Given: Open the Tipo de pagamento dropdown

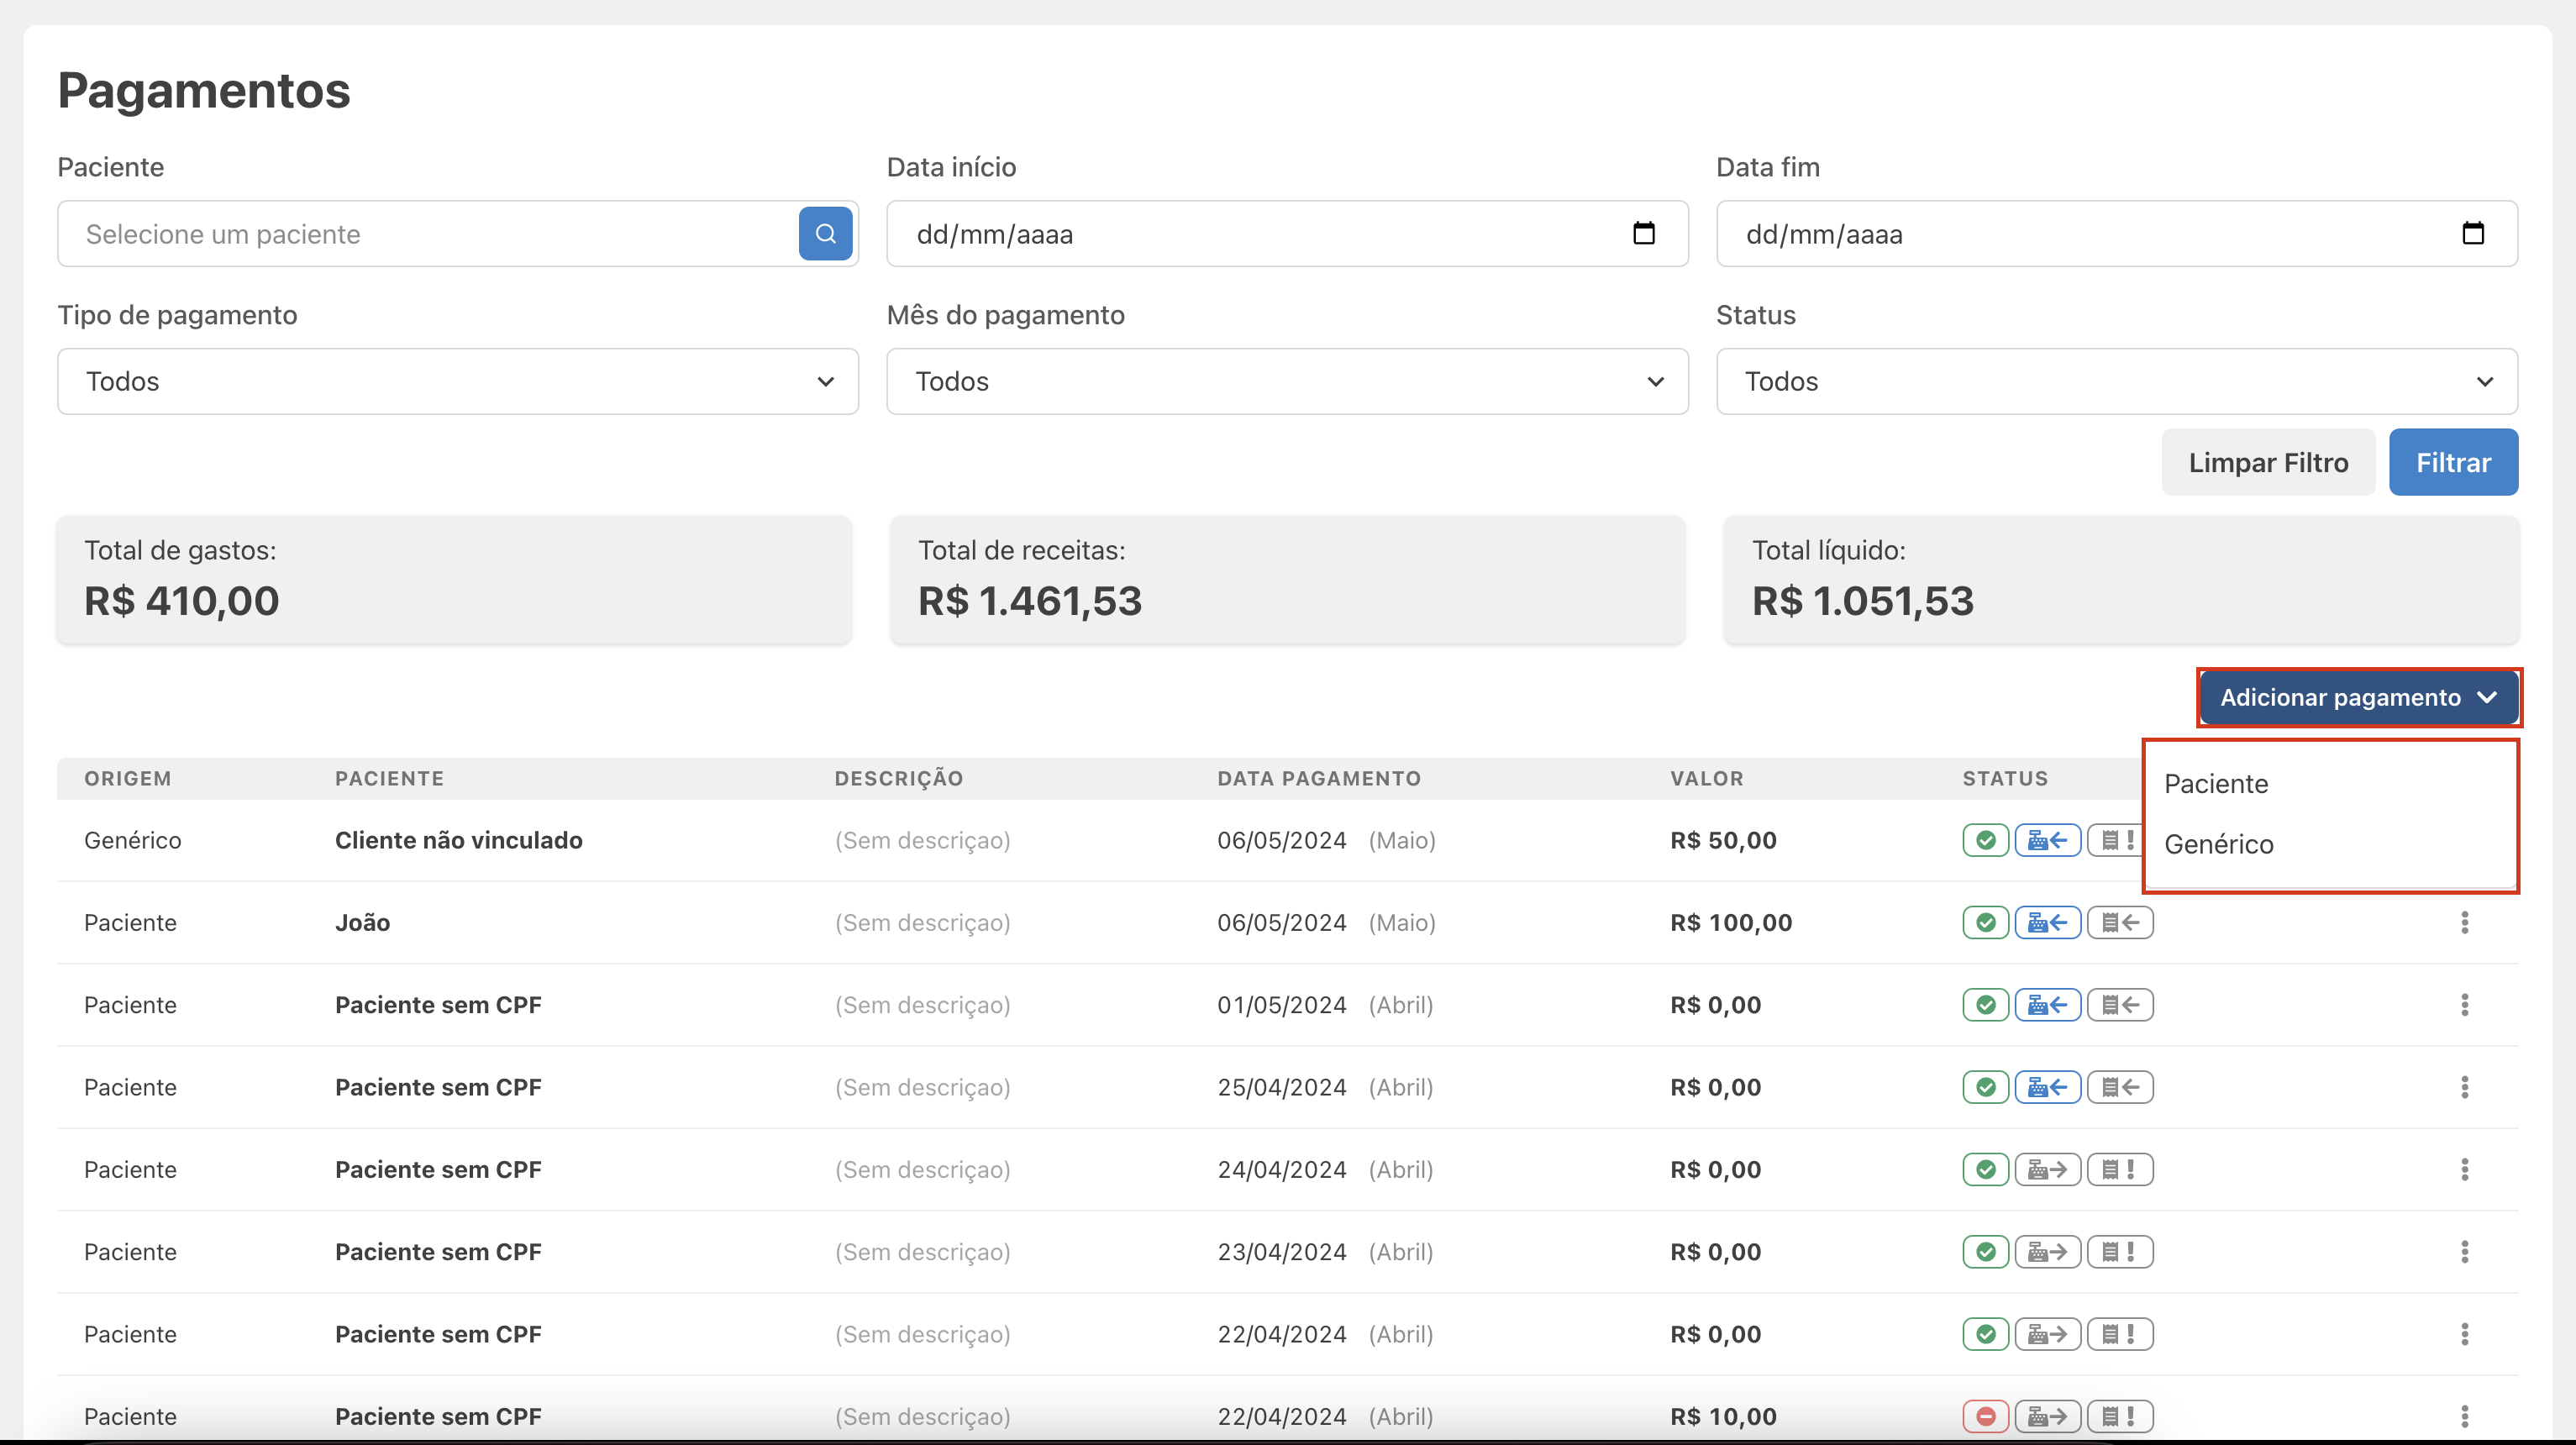Looking at the screenshot, I should [458, 381].
